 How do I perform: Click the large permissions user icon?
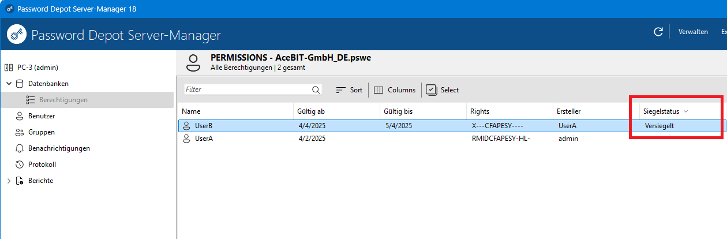coord(194,62)
